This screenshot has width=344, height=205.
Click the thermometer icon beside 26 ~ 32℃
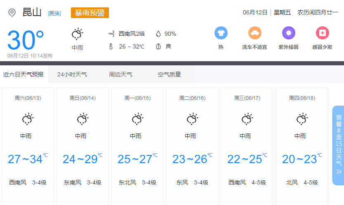[x=111, y=46]
